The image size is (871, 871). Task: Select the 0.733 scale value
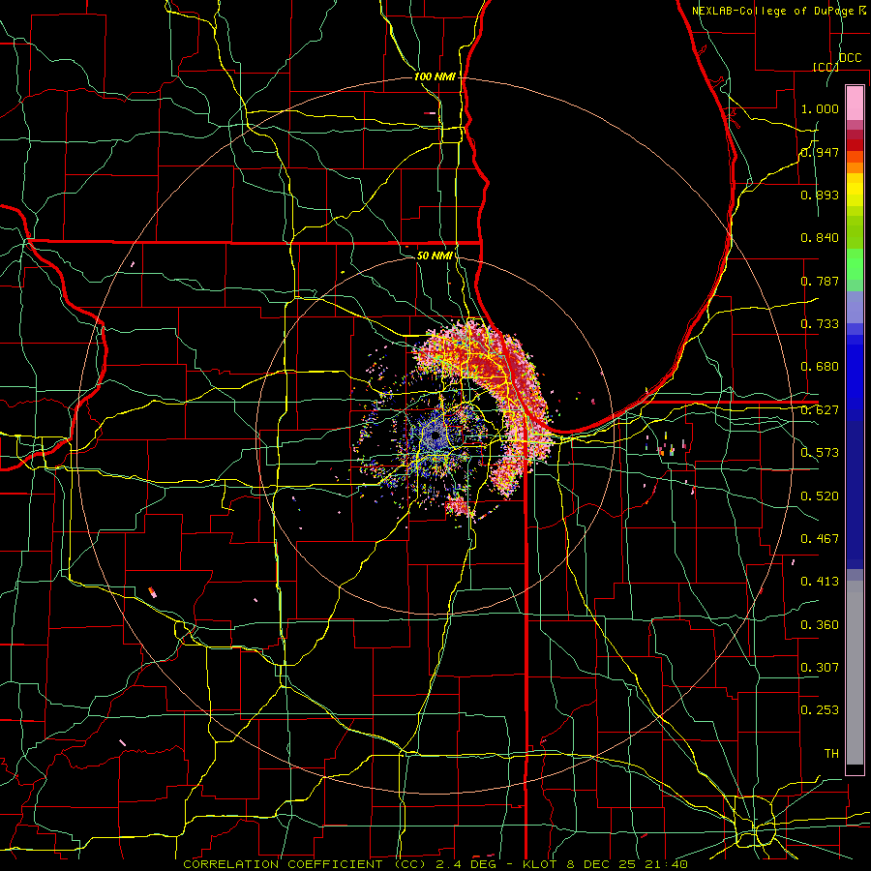coord(820,323)
